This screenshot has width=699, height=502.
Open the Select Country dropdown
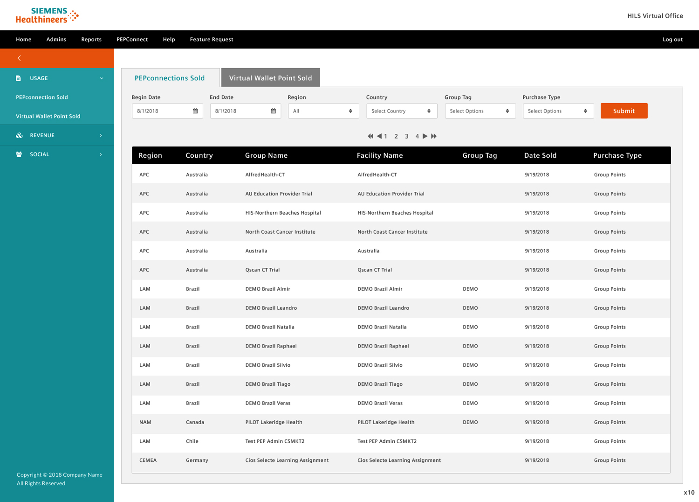click(x=401, y=111)
